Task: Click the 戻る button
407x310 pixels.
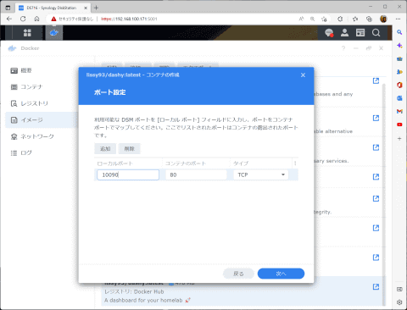Action: (x=238, y=274)
